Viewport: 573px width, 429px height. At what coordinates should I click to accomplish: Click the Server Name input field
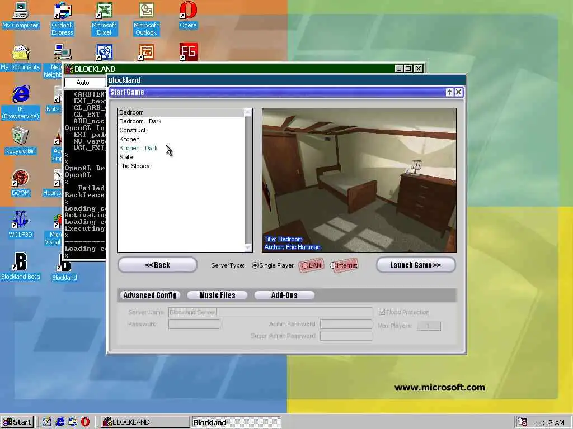tap(270, 312)
